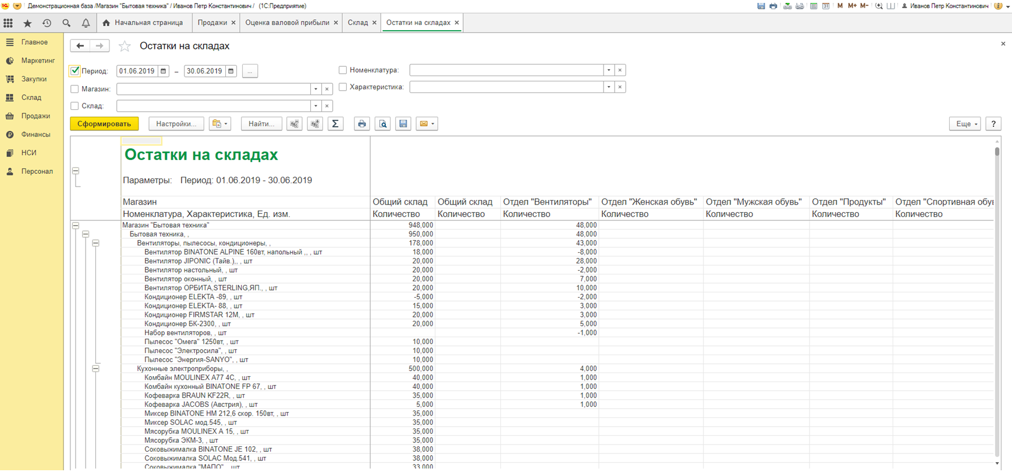The height and width of the screenshot is (472, 1012).
Task: Uncheck the Период checkbox
Action: (75, 71)
